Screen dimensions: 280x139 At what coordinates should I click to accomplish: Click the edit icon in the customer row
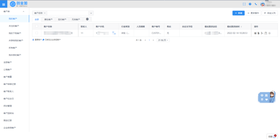255,33
